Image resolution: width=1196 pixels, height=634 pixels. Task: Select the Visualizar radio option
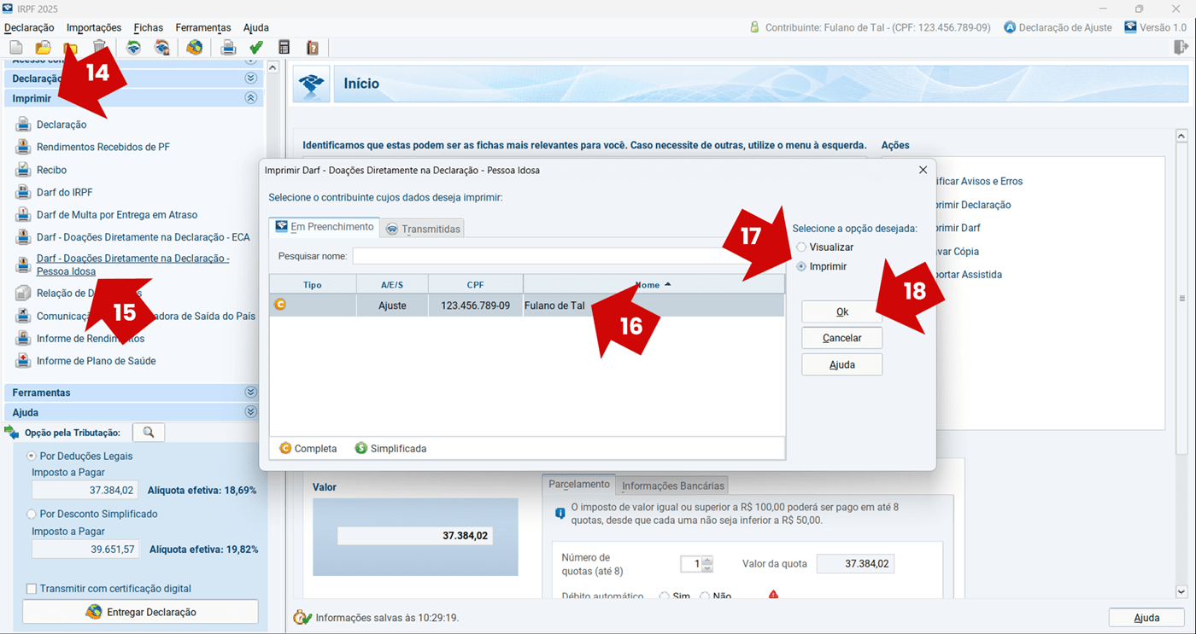(801, 247)
